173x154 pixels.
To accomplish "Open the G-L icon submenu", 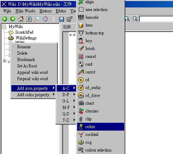I will coord(66,101).
